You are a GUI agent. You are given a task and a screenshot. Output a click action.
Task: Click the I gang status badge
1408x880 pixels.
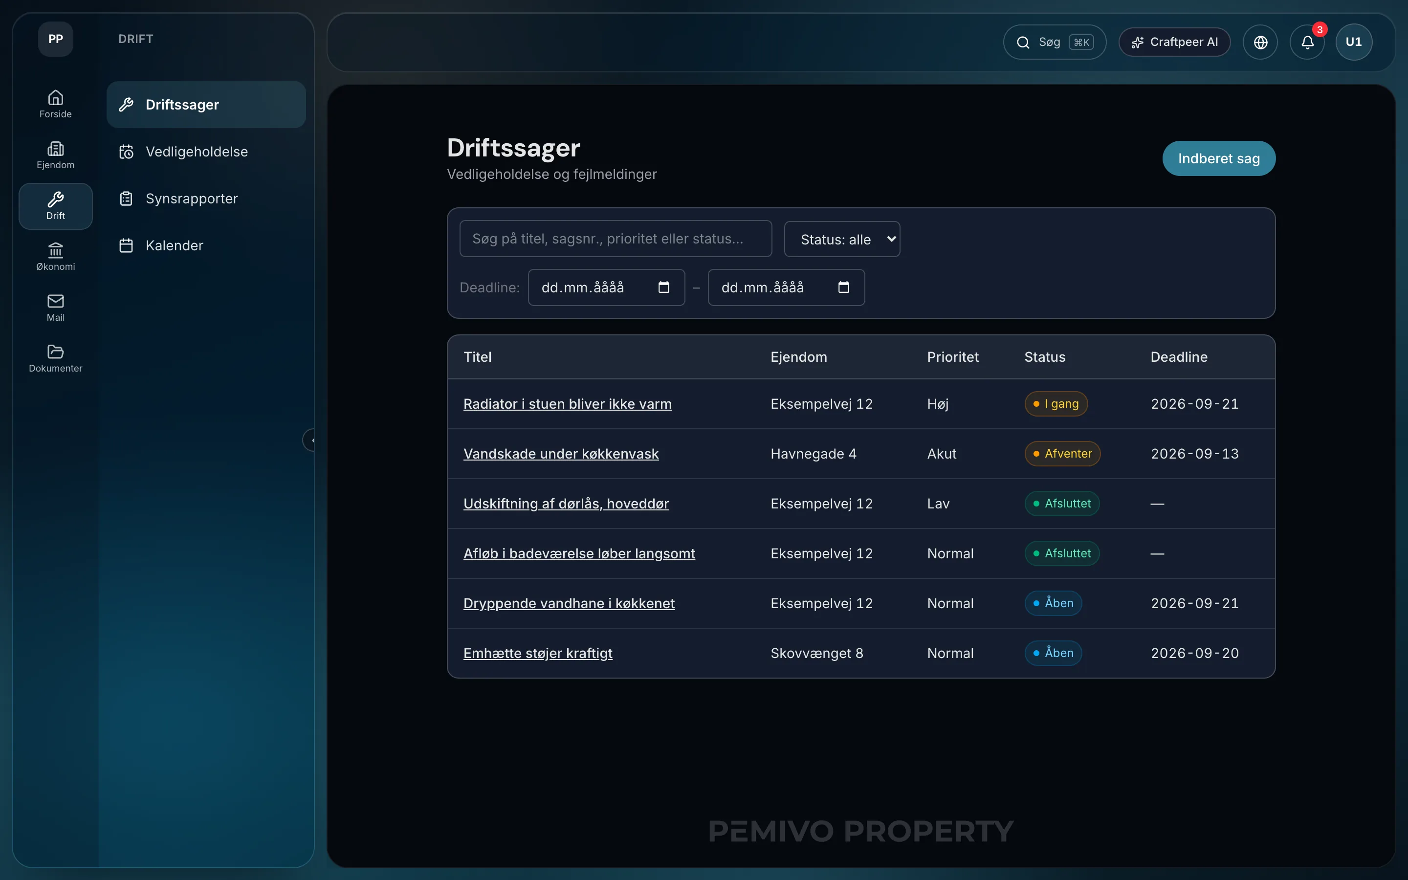click(1056, 404)
